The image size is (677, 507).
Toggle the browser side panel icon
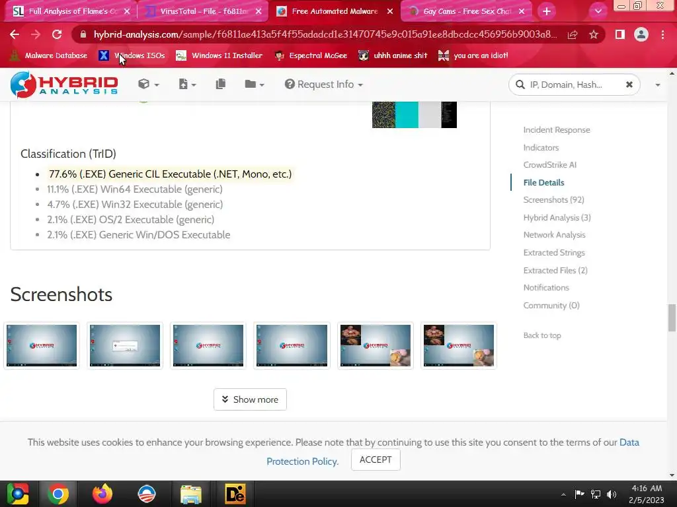tap(620, 34)
